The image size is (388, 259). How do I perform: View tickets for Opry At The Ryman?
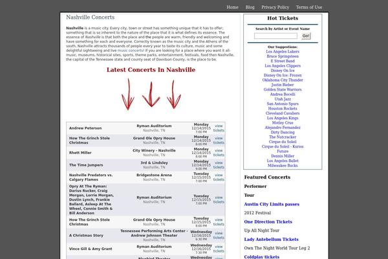[x=219, y=200]
